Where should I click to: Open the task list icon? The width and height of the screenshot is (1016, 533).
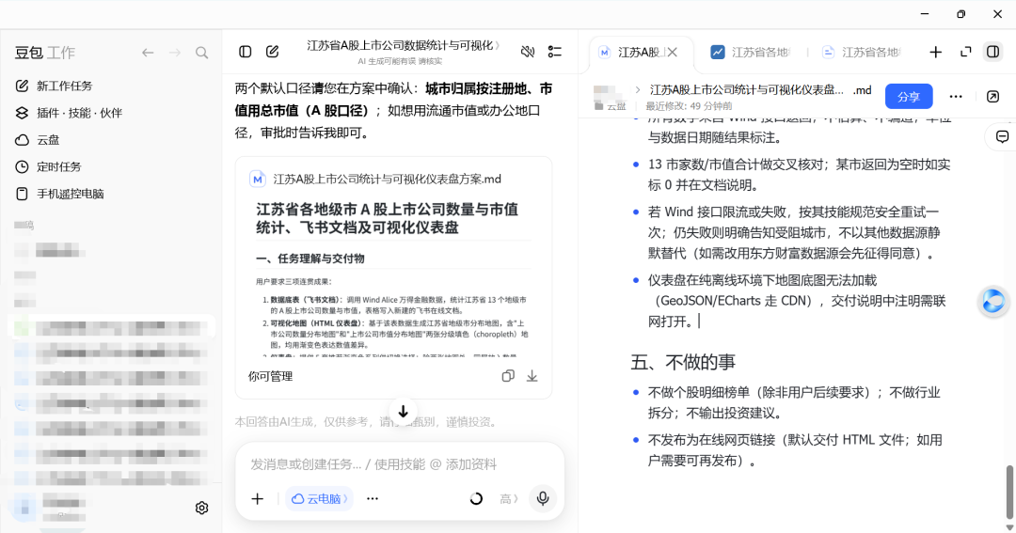coord(555,52)
